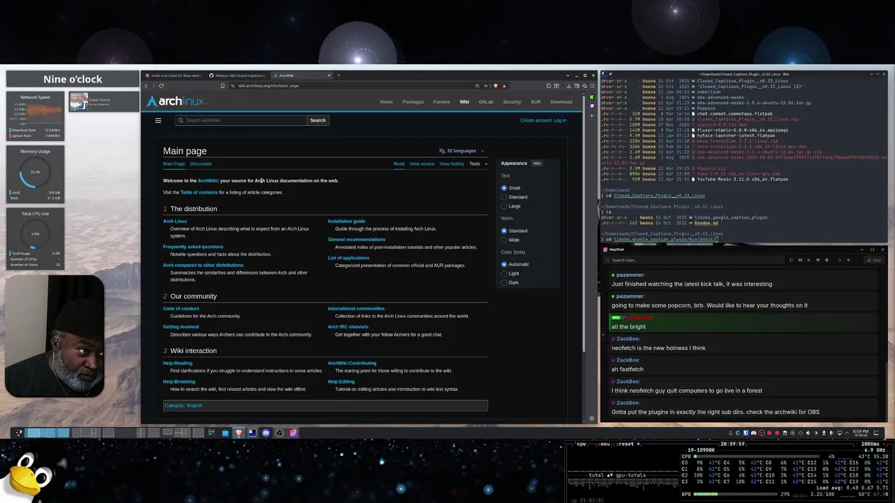
Task: Open the Create account link
Action: 536,120
